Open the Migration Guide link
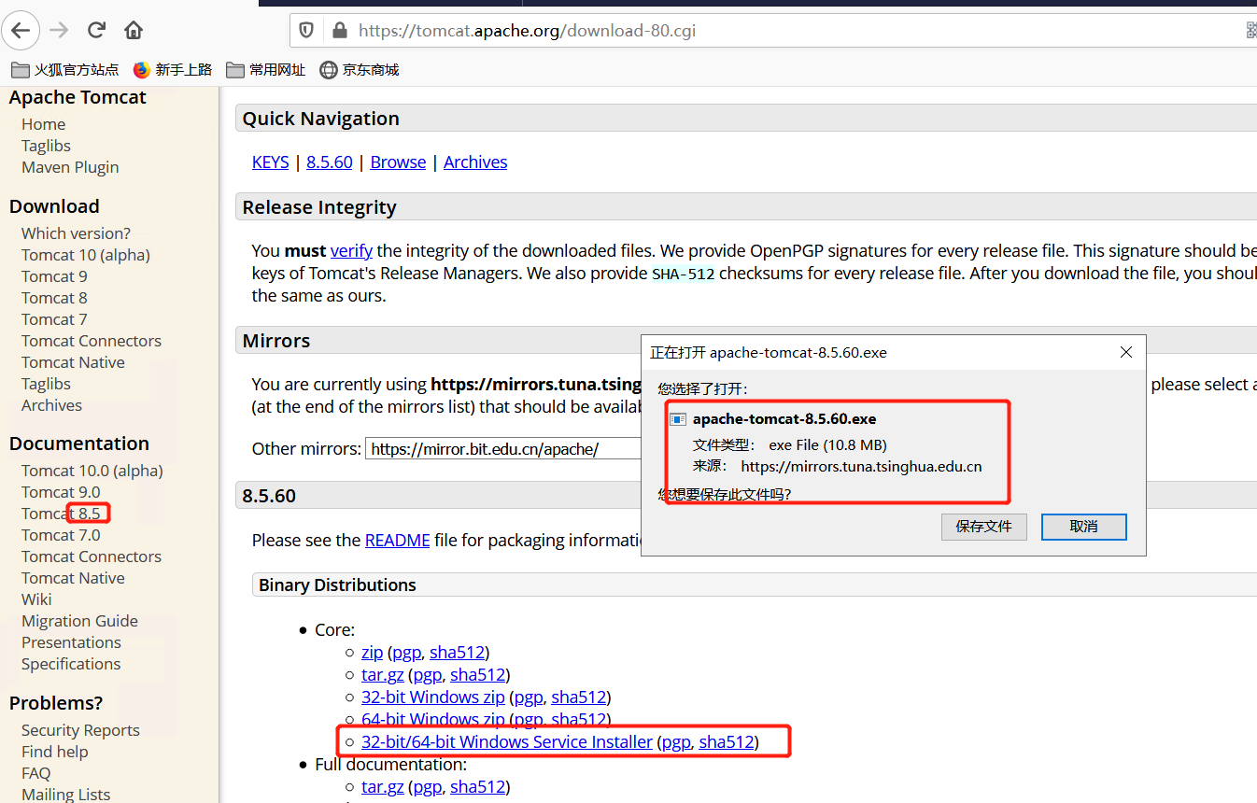This screenshot has width=1257, height=803. (x=79, y=621)
